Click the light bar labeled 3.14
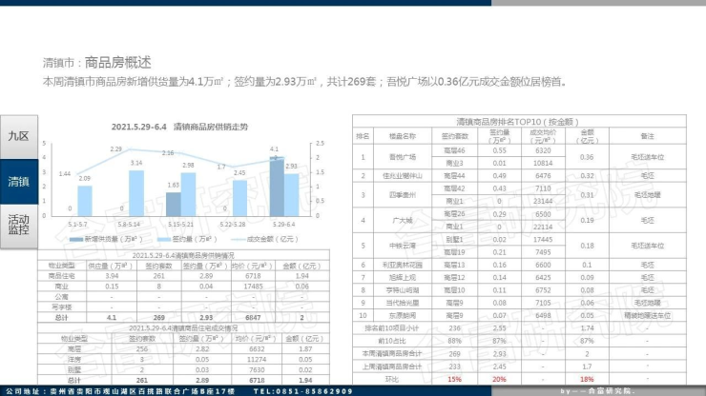 click(x=136, y=193)
